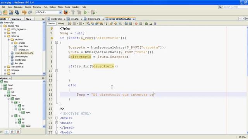Click the lightbulb hint on line 1

52,29
